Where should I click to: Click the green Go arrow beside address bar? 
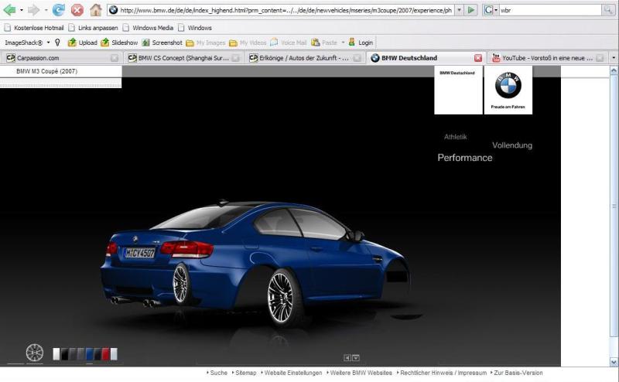click(x=471, y=10)
